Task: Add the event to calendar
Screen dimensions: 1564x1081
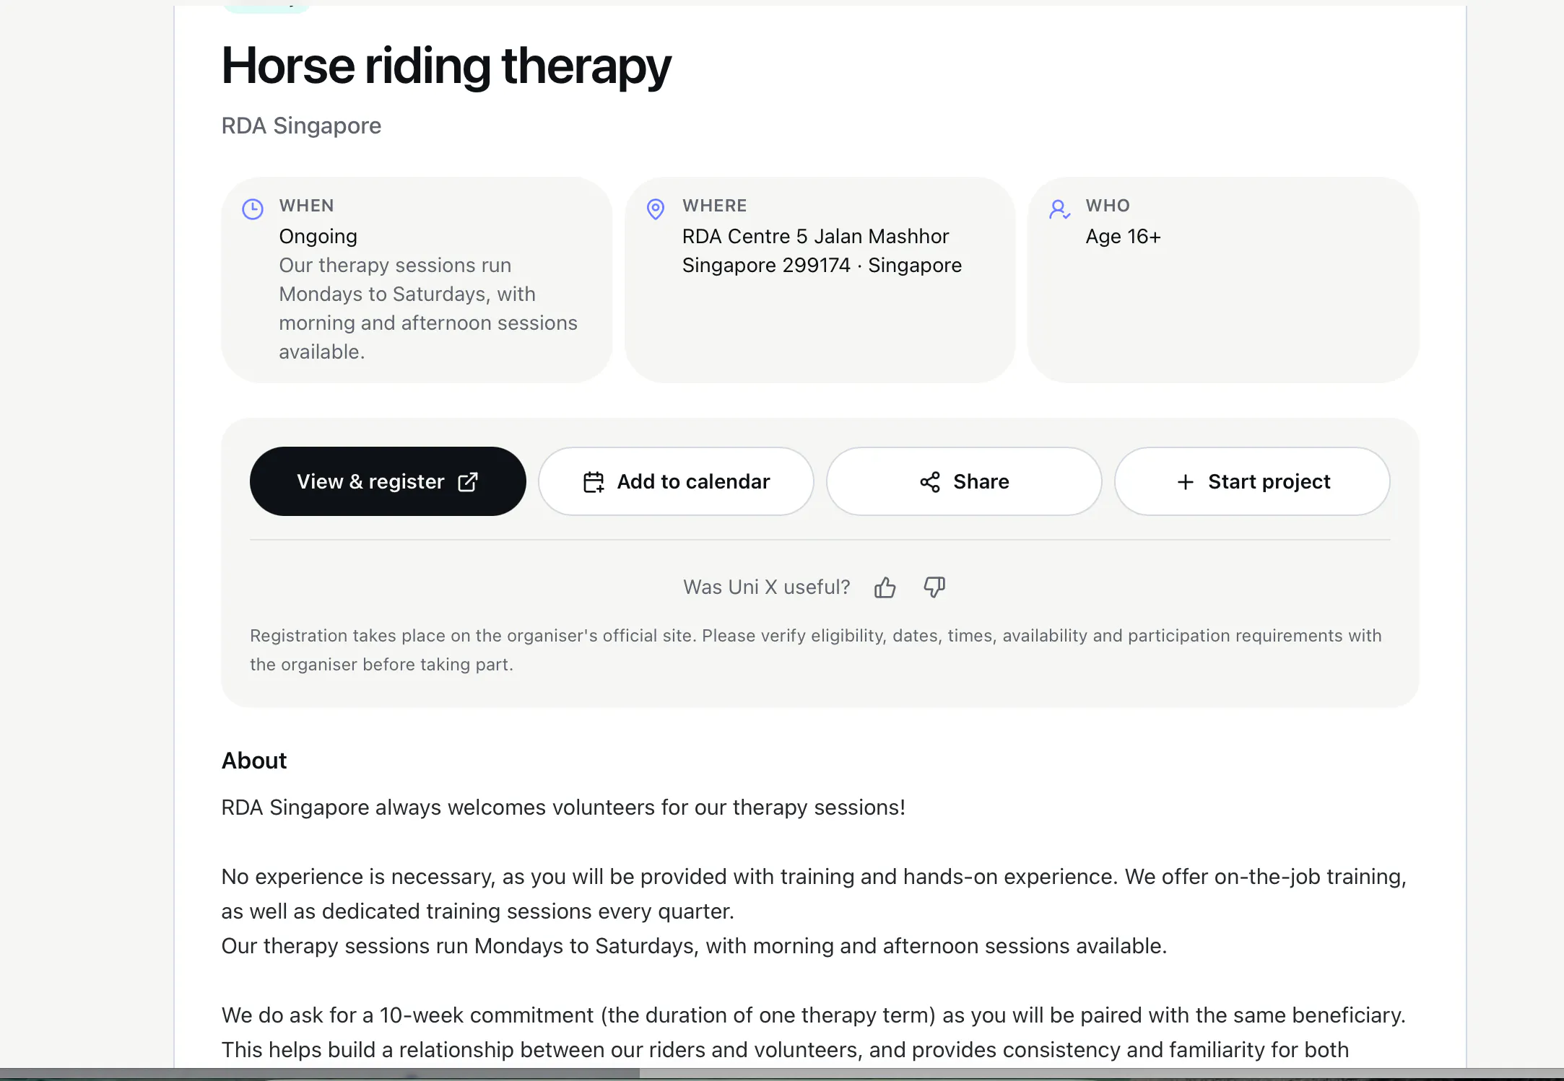Action: (676, 481)
